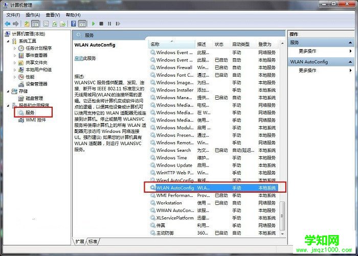Click the Up one level toolbar icon
This screenshot has height=256, width=358.
pos(27,24)
